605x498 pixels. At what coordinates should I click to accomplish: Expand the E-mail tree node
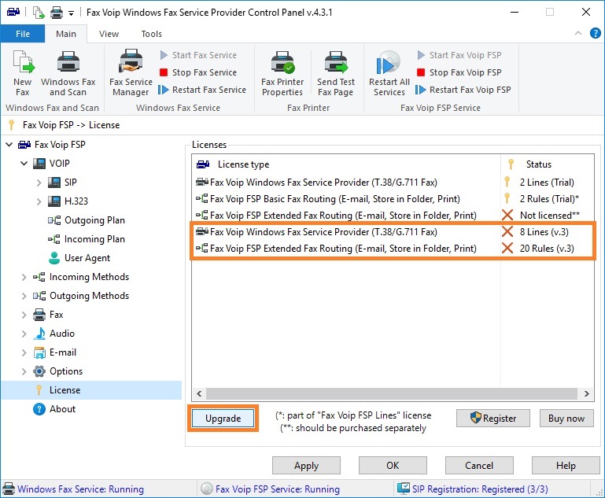(x=24, y=352)
